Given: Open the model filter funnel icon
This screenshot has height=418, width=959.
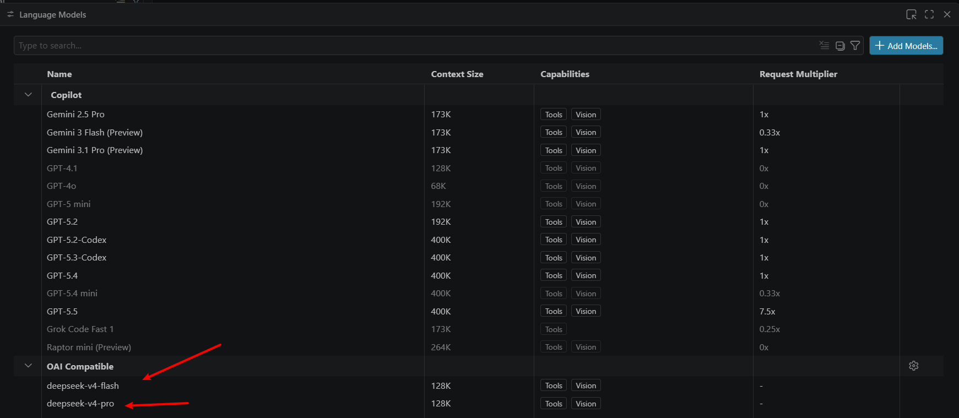Looking at the screenshot, I should (855, 46).
